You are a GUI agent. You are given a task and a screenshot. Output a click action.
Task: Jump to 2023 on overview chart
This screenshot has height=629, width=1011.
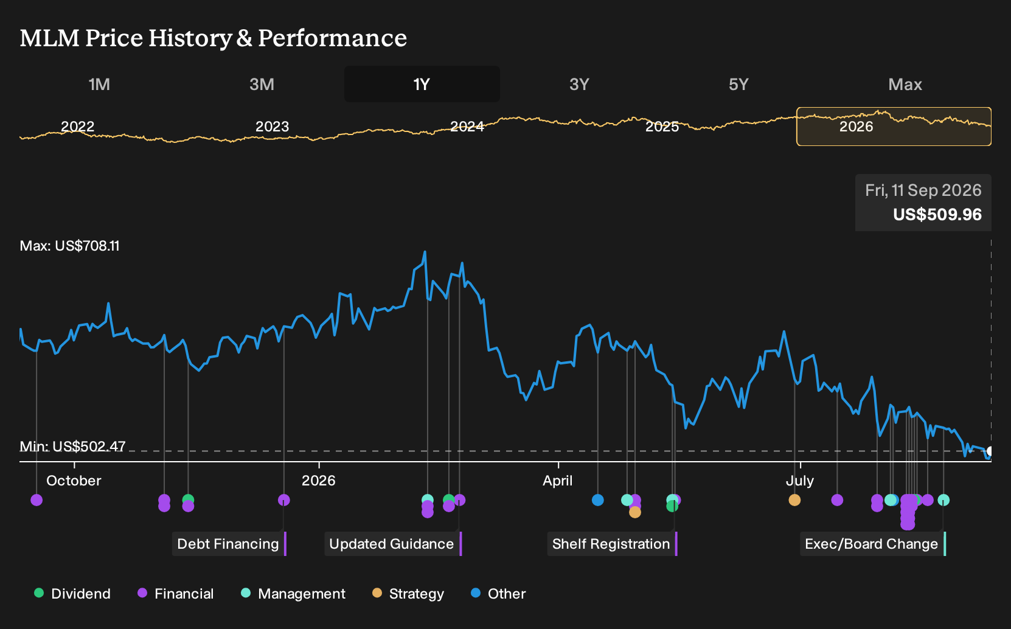[x=272, y=127]
